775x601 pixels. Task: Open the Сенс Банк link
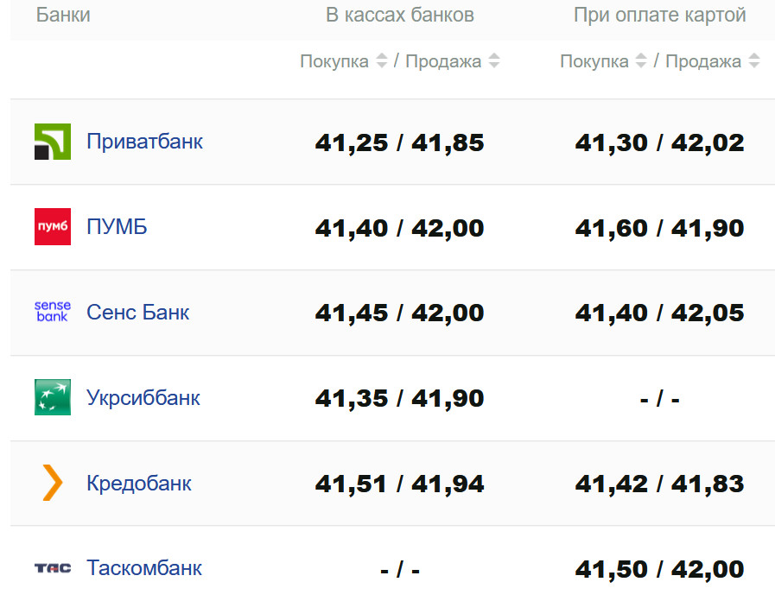(x=137, y=313)
